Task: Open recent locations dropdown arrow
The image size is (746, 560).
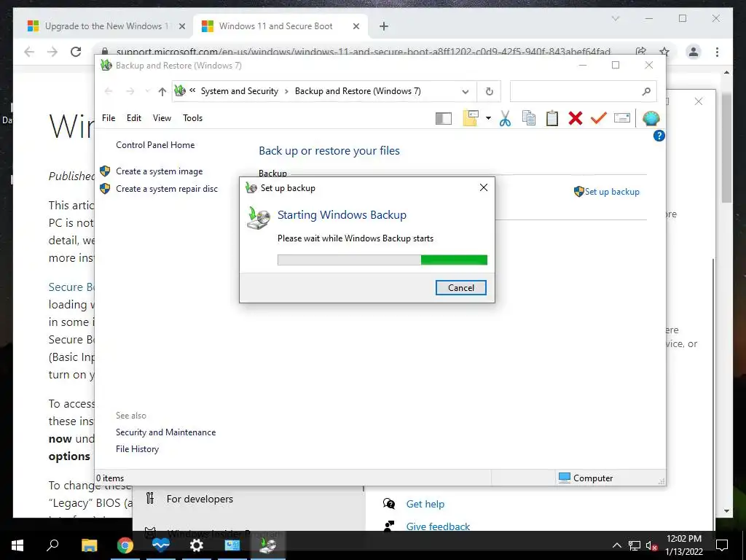Action: coord(147,91)
